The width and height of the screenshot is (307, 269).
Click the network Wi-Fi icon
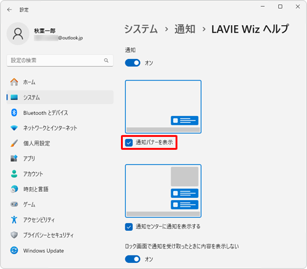[14, 128]
